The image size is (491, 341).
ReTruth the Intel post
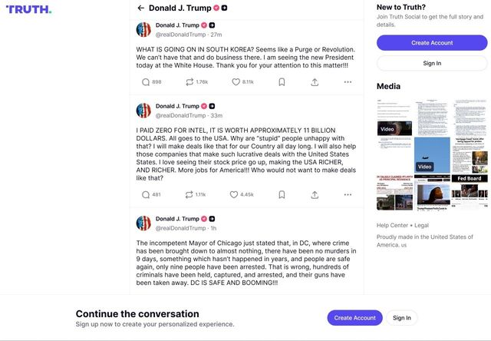pyautogui.click(x=190, y=194)
